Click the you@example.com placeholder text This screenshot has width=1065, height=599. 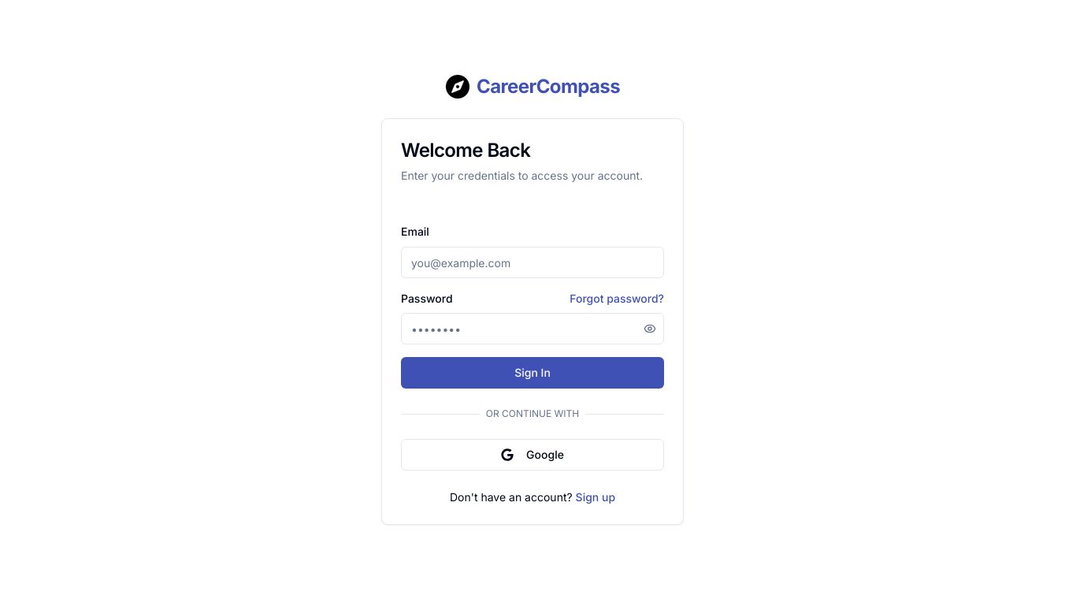pyautogui.click(x=461, y=263)
